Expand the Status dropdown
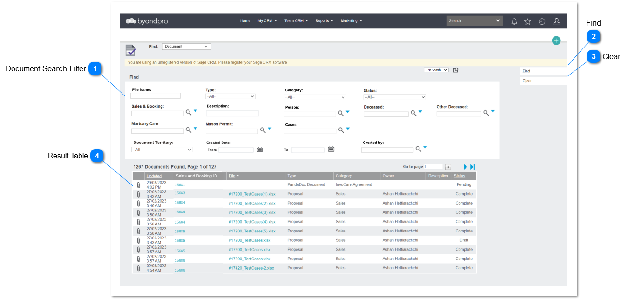This screenshot has width=628, height=300. (395, 97)
